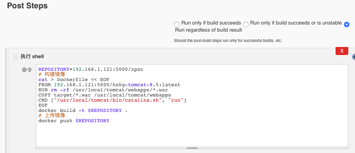Select 'Run only if build succeeds or is unstable'

246,24
